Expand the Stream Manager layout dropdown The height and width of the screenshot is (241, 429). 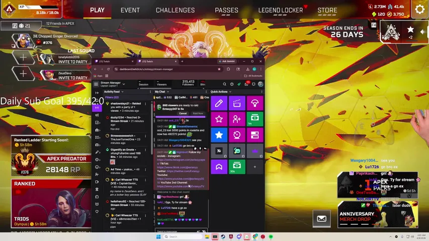[124, 84]
